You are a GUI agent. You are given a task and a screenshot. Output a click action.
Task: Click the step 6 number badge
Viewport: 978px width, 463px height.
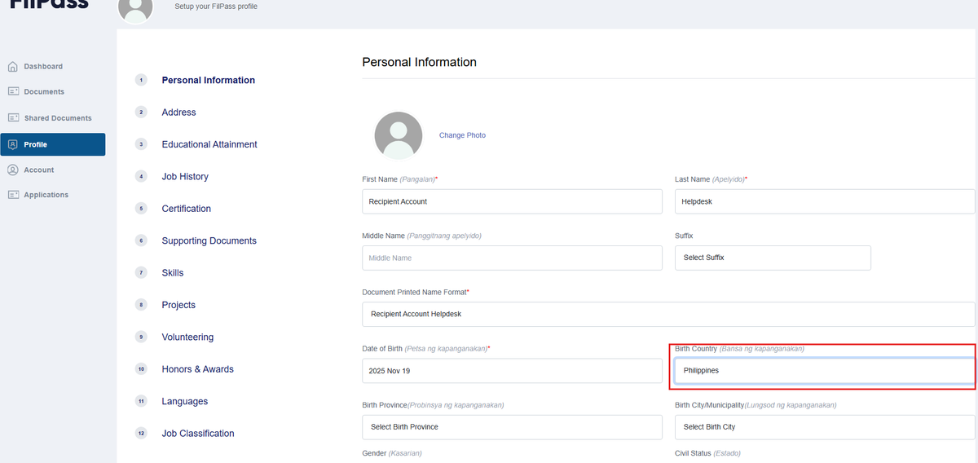tap(141, 240)
